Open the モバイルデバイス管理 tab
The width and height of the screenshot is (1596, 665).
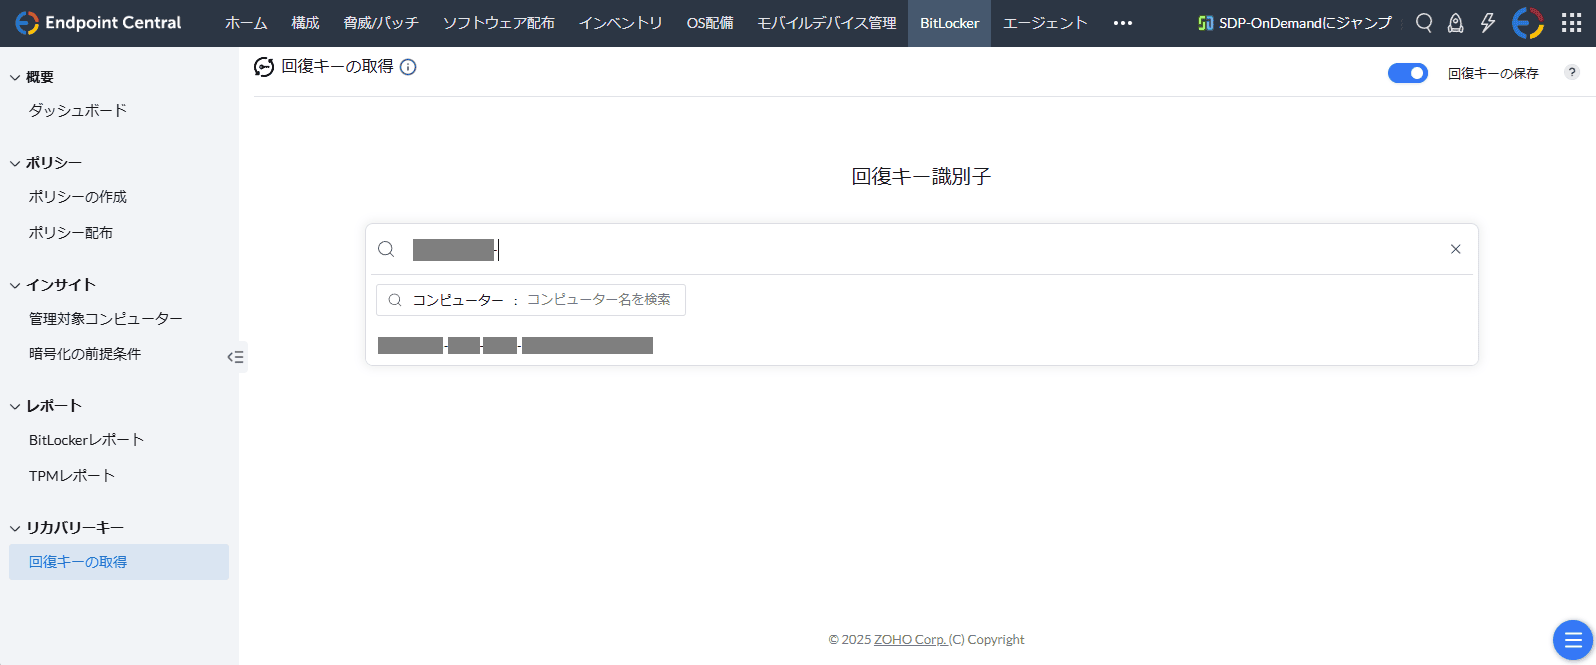(826, 23)
